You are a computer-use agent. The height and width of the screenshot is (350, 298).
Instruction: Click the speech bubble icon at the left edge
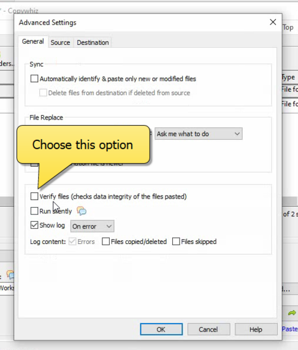click(x=10, y=275)
